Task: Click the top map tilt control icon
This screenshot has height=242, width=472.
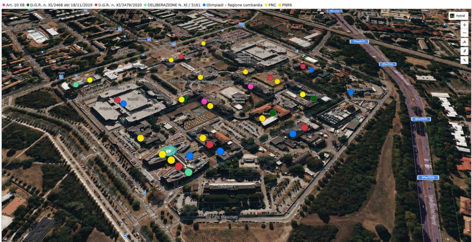Action: pos(464,42)
